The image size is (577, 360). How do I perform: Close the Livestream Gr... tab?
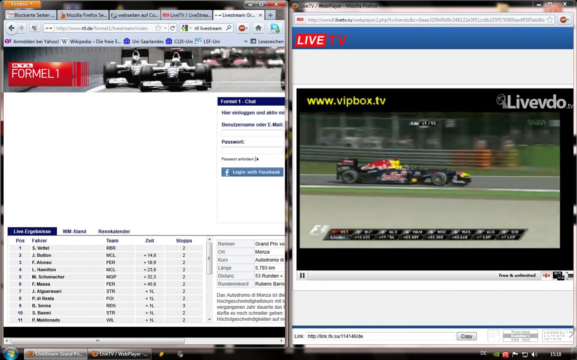point(260,15)
